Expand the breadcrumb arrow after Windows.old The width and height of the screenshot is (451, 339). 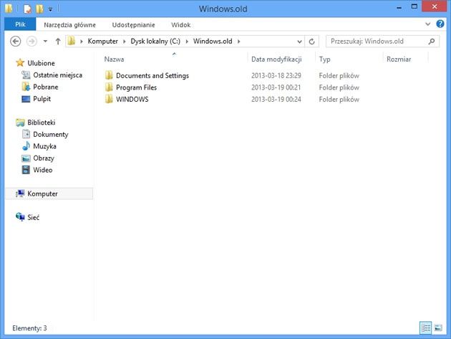238,42
